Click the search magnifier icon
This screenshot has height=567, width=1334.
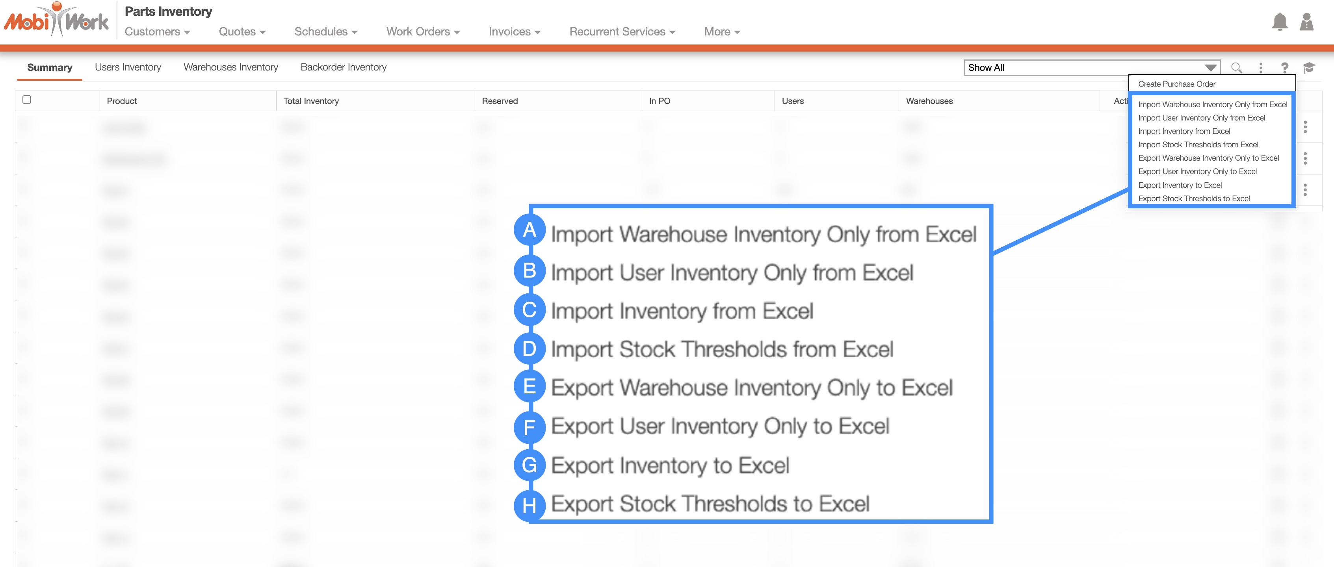point(1236,68)
